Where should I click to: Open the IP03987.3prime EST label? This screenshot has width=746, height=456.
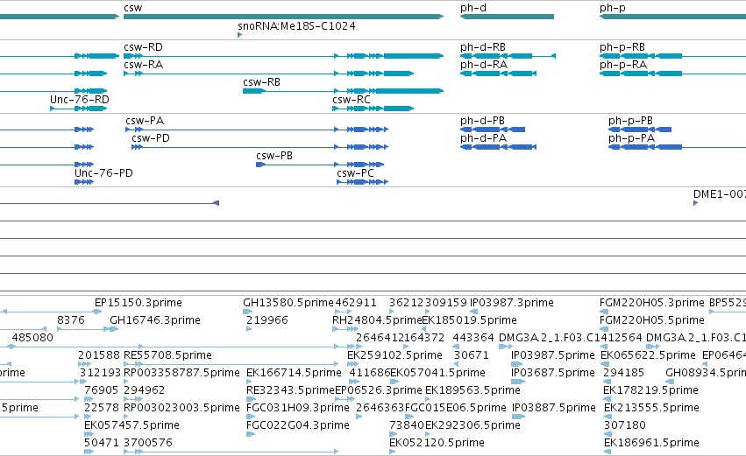512,303
